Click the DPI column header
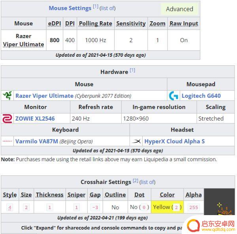The image size is (237, 234). point(70,24)
